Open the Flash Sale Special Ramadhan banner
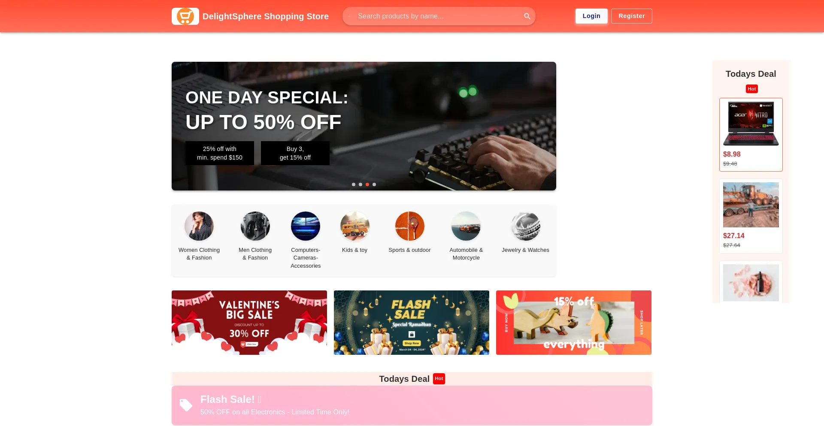The height and width of the screenshot is (426, 824). [412, 323]
